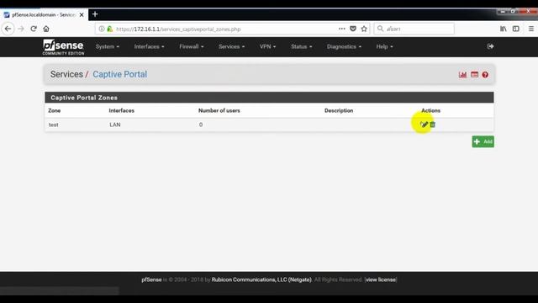Click the browser forward arrow
This screenshot has height=303, width=538.
pos(21,29)
